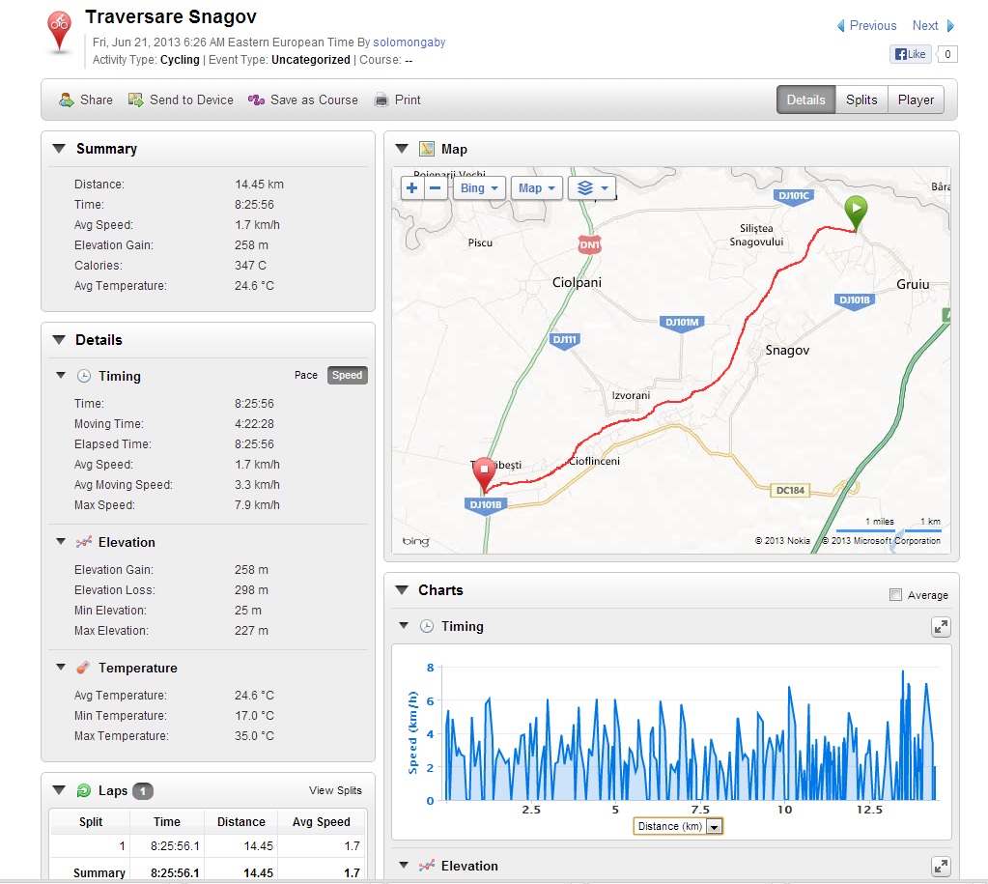Click the Save as Course icon
This screenshot has height=884, width=988.
(x=256, y=100)
